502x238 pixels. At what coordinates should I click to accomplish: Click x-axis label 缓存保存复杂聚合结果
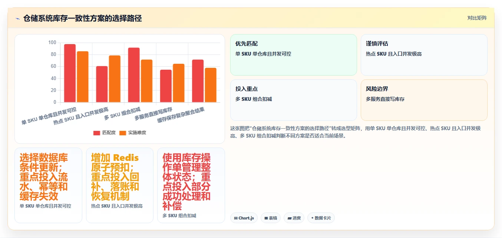pyautogui.click(x=181, y=115)
